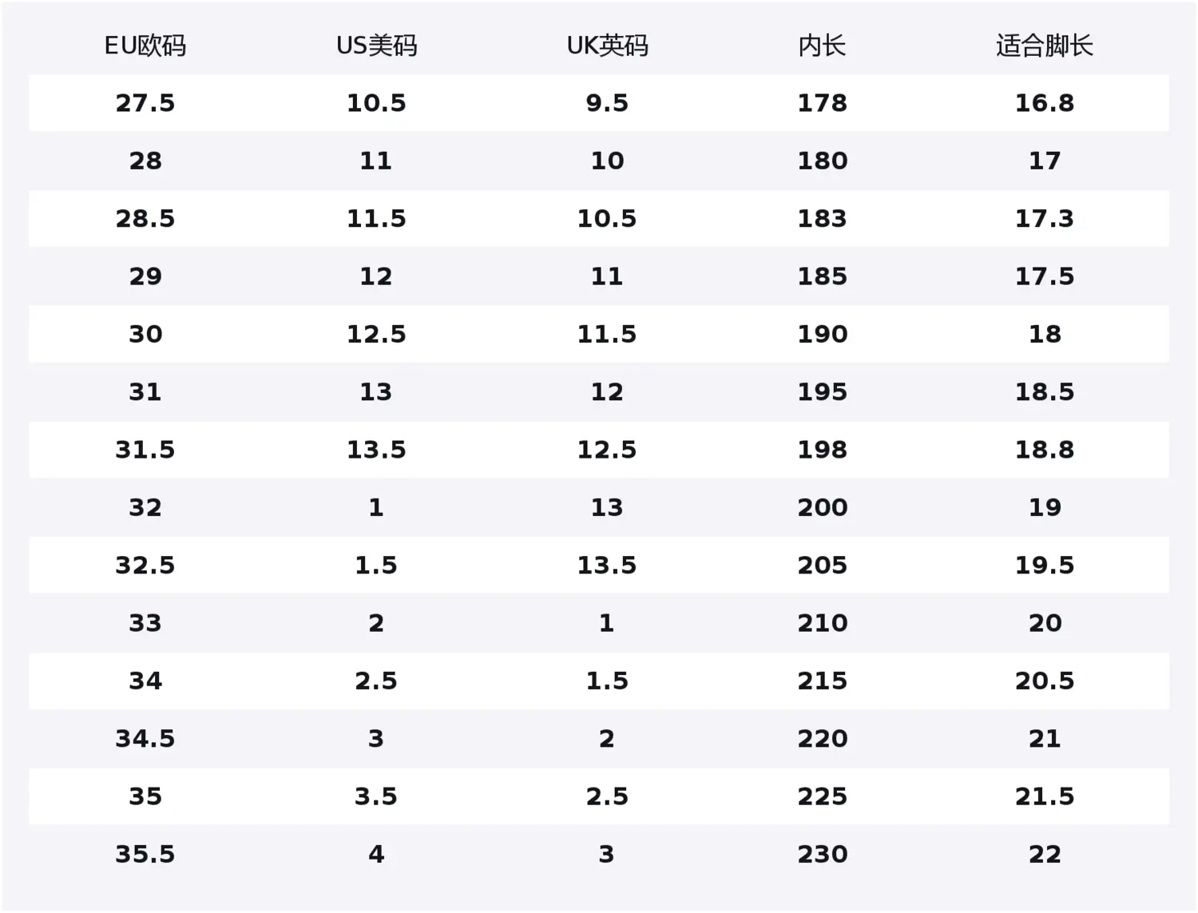
Task: Click UK size 9.5 cell
Action: 607,103
